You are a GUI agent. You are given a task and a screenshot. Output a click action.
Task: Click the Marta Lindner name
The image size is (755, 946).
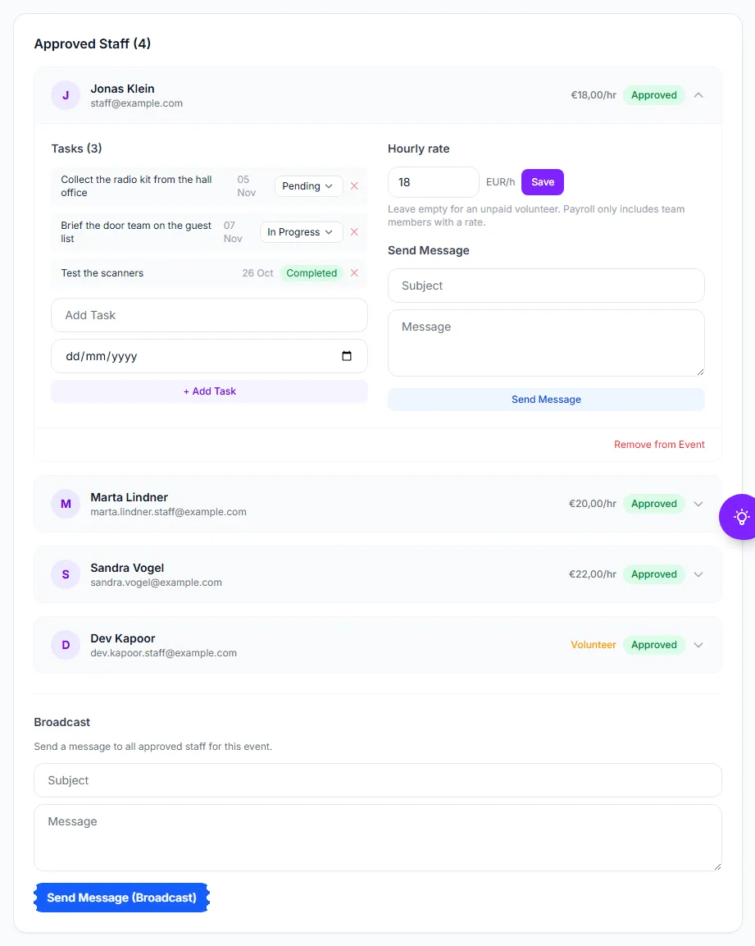(129, 497)
